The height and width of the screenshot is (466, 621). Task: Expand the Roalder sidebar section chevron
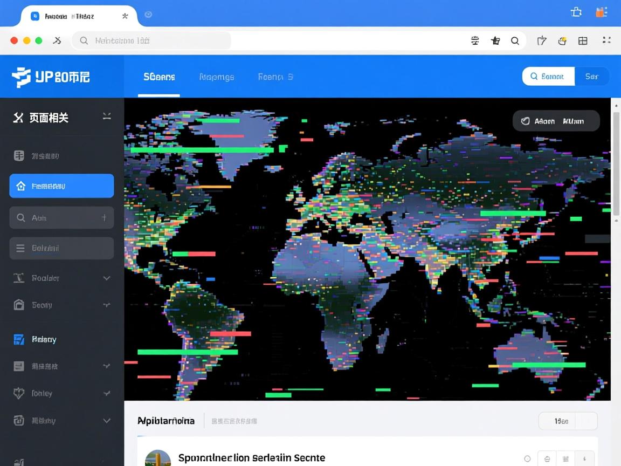[x=107, y=278]
